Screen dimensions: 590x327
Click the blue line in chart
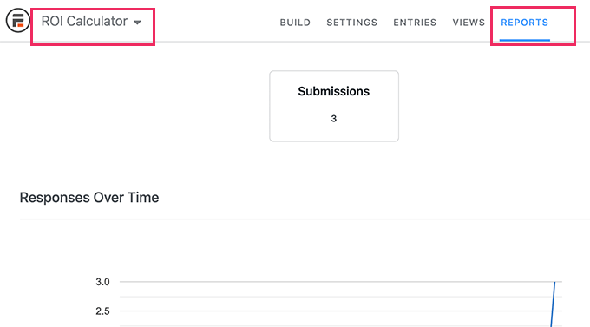[553, 304]
